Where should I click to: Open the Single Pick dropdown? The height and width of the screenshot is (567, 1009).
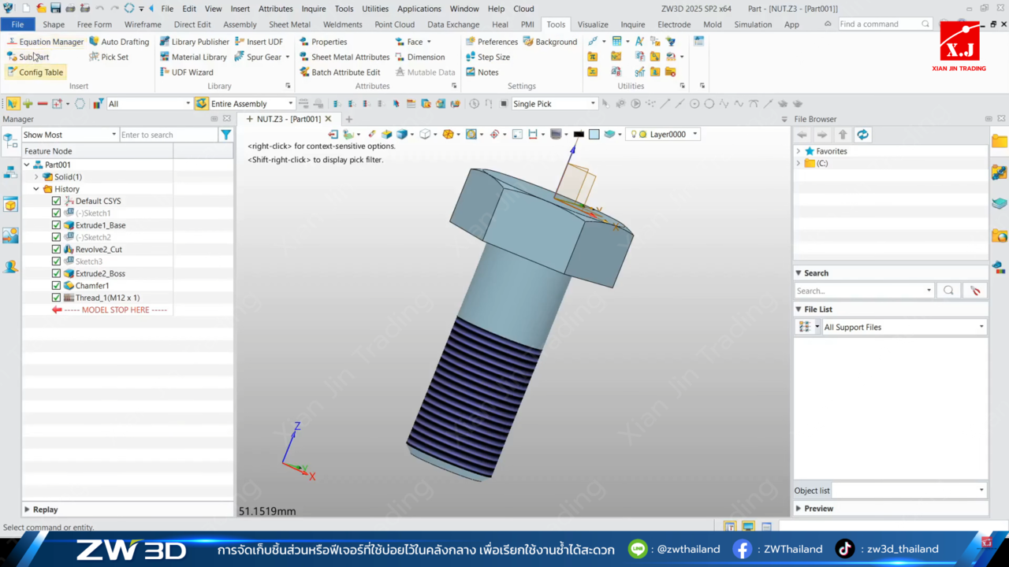593,104
